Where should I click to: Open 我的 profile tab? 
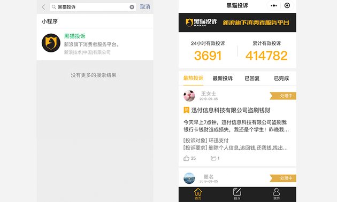pos(277,194)
